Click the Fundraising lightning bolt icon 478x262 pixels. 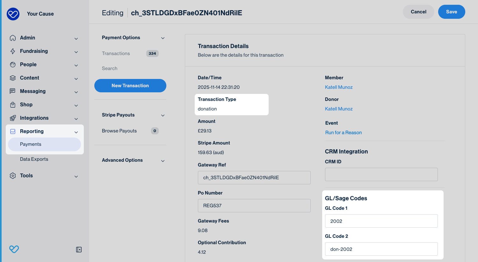click(x=13, y=51)
